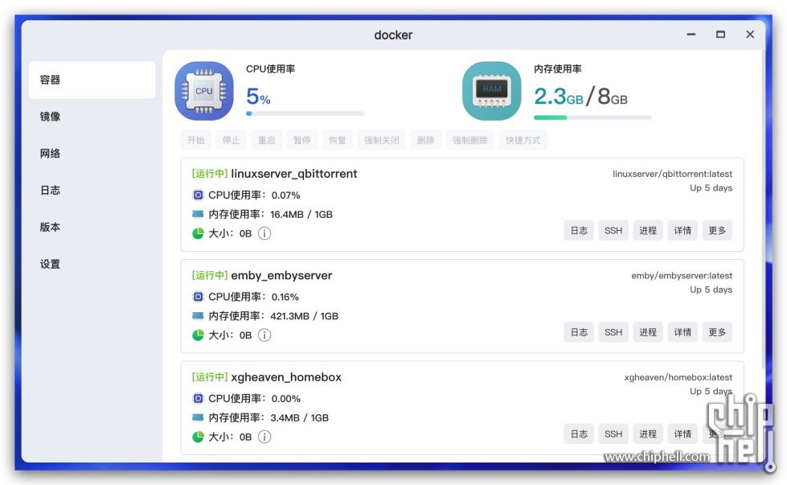Open the 设置 sidebar section
The height and width of the screenshot is (485, 787).
click(x=92, y=264)
